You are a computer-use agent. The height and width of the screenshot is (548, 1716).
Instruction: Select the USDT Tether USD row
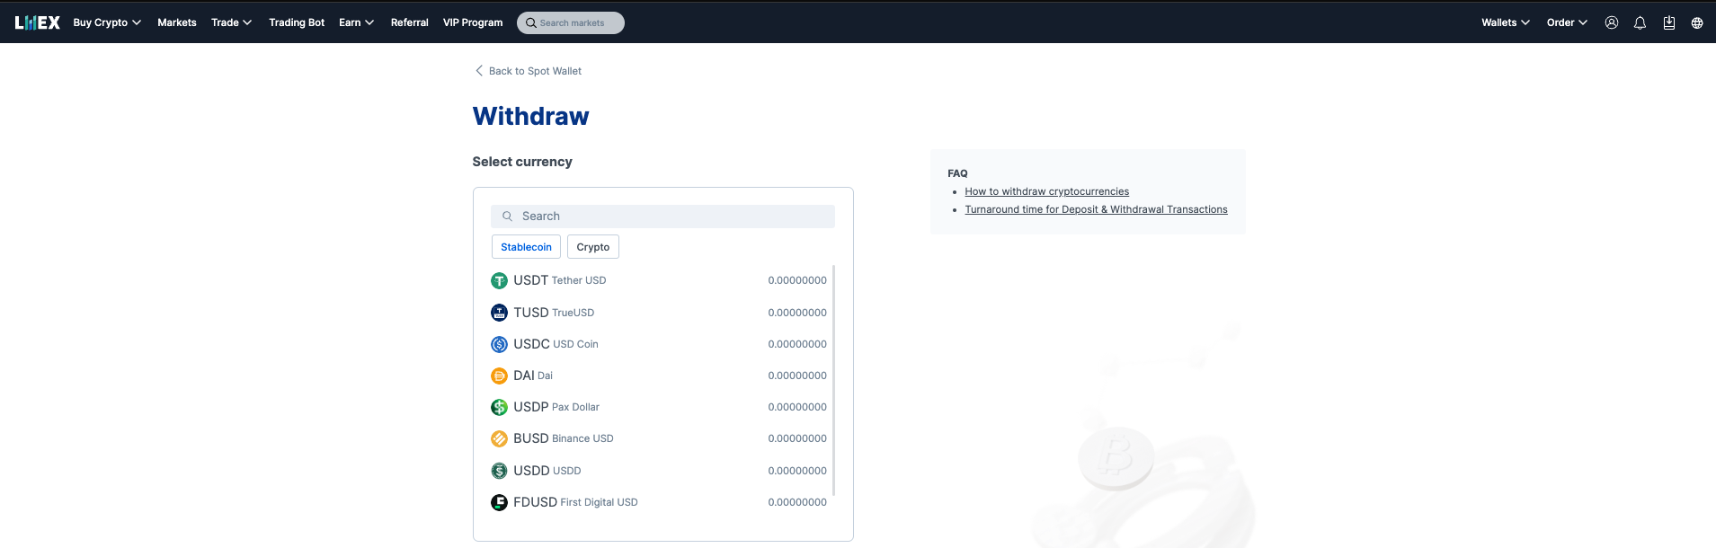(x=659, y=280)
